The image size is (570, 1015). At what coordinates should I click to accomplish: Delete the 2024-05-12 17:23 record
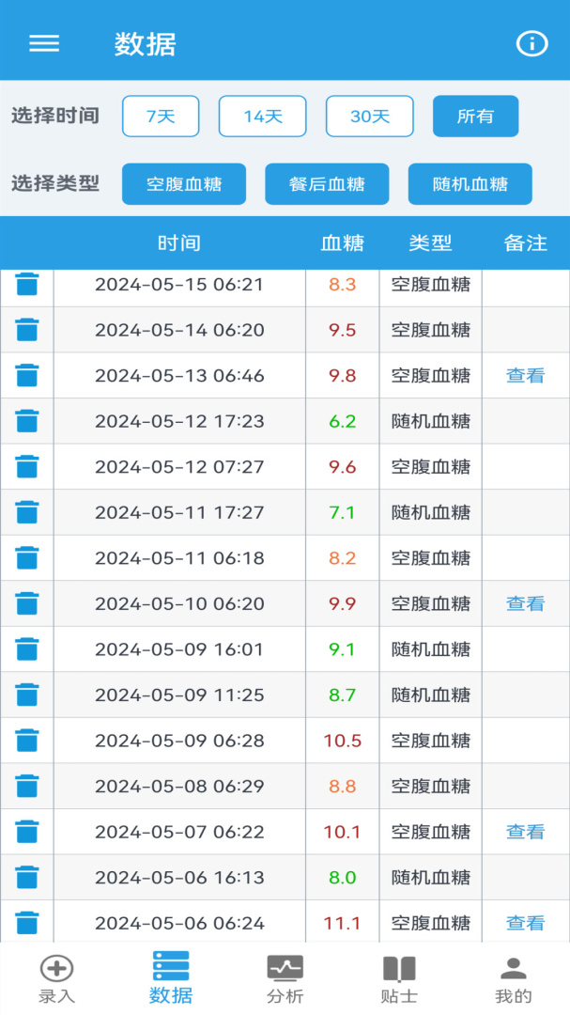tap(27, 420)
